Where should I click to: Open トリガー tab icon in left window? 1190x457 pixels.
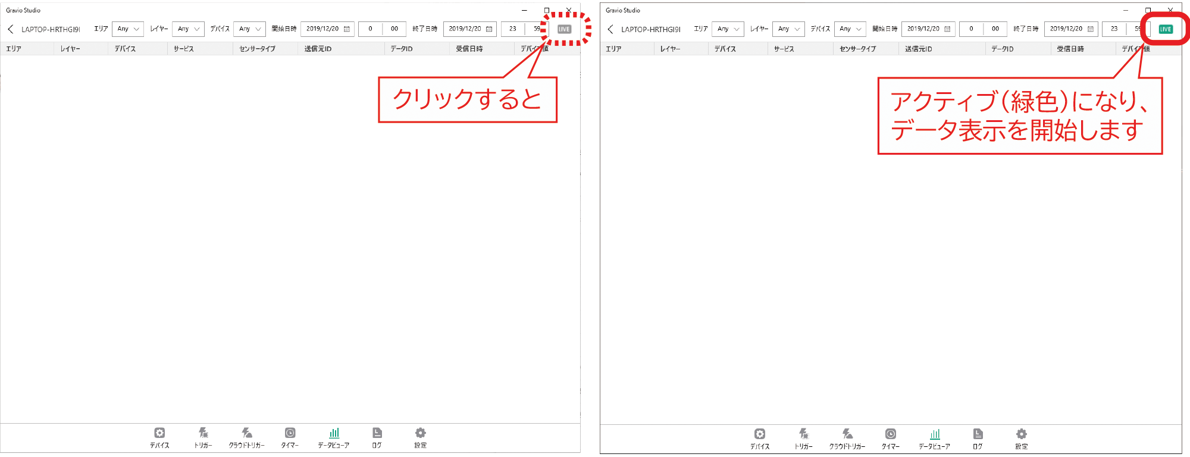tap(203, 433)
